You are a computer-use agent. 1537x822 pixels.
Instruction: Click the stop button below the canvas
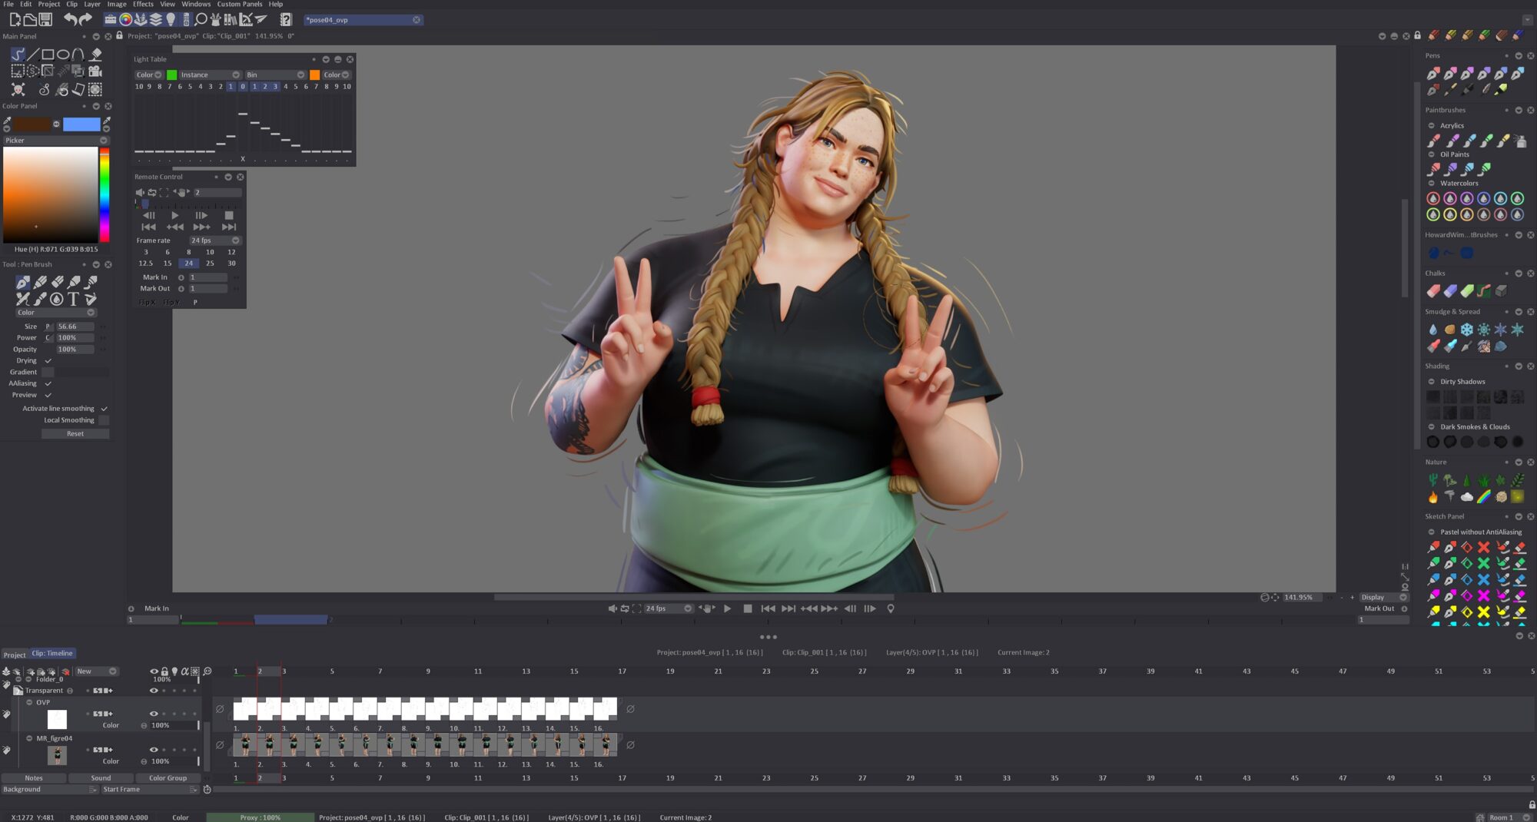click(748, 608)
